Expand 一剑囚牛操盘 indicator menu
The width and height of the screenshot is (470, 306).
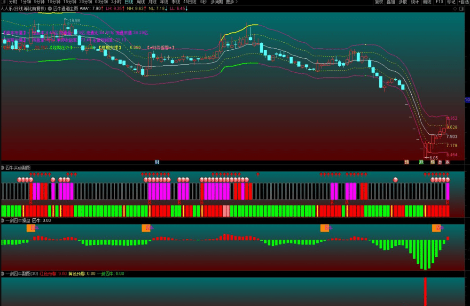pos(3,221)
